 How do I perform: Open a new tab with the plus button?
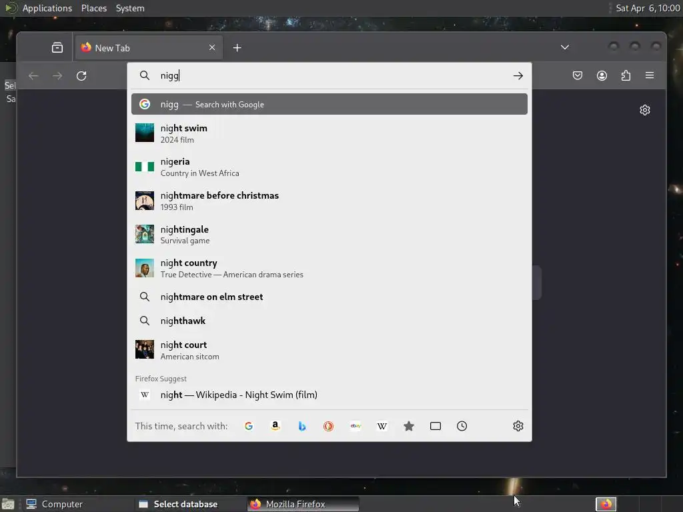(237, 47)
